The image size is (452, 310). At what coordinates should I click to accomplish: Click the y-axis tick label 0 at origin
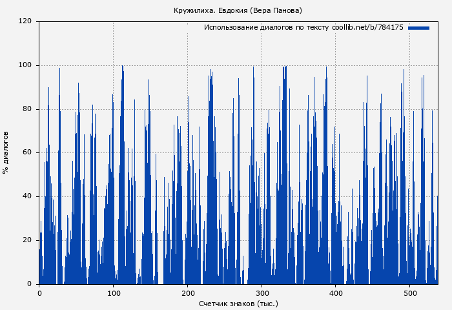(x=30, y=284)
